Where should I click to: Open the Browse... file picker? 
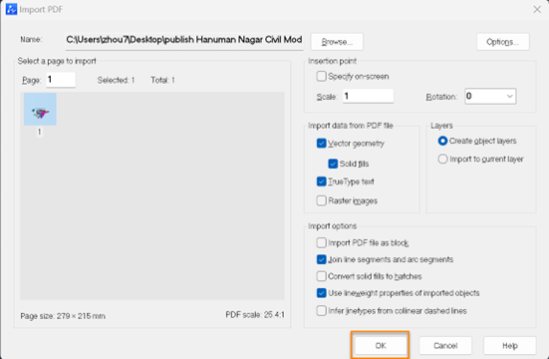tap(337, 42)
